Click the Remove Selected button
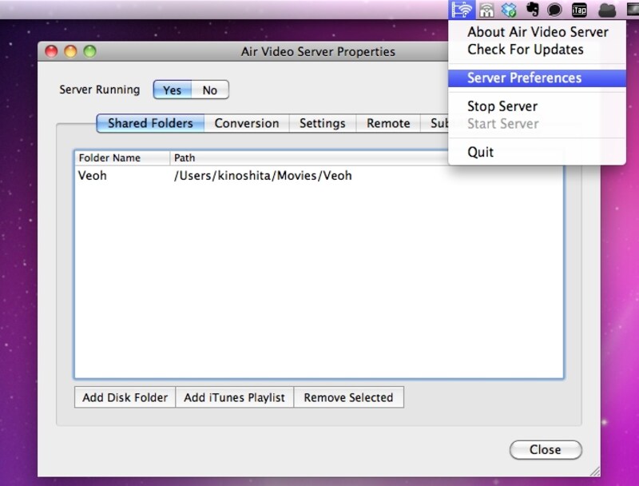The height and width of the screenshot is (486, 639). pyautogui.click(x=348, y=397)
